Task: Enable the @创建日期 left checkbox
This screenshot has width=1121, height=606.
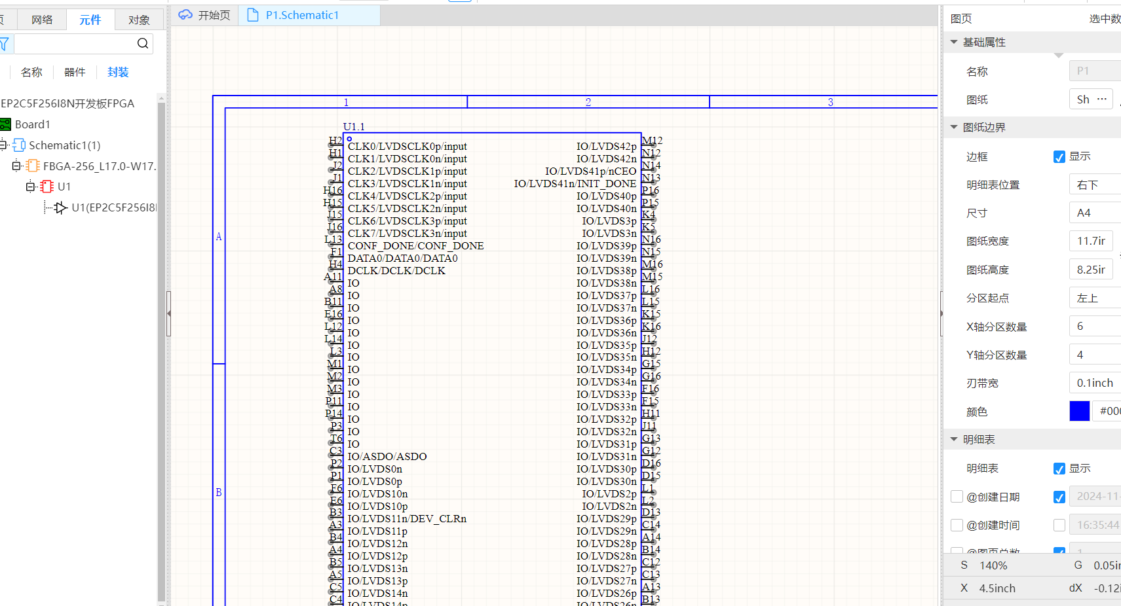Action: [957, 497]
